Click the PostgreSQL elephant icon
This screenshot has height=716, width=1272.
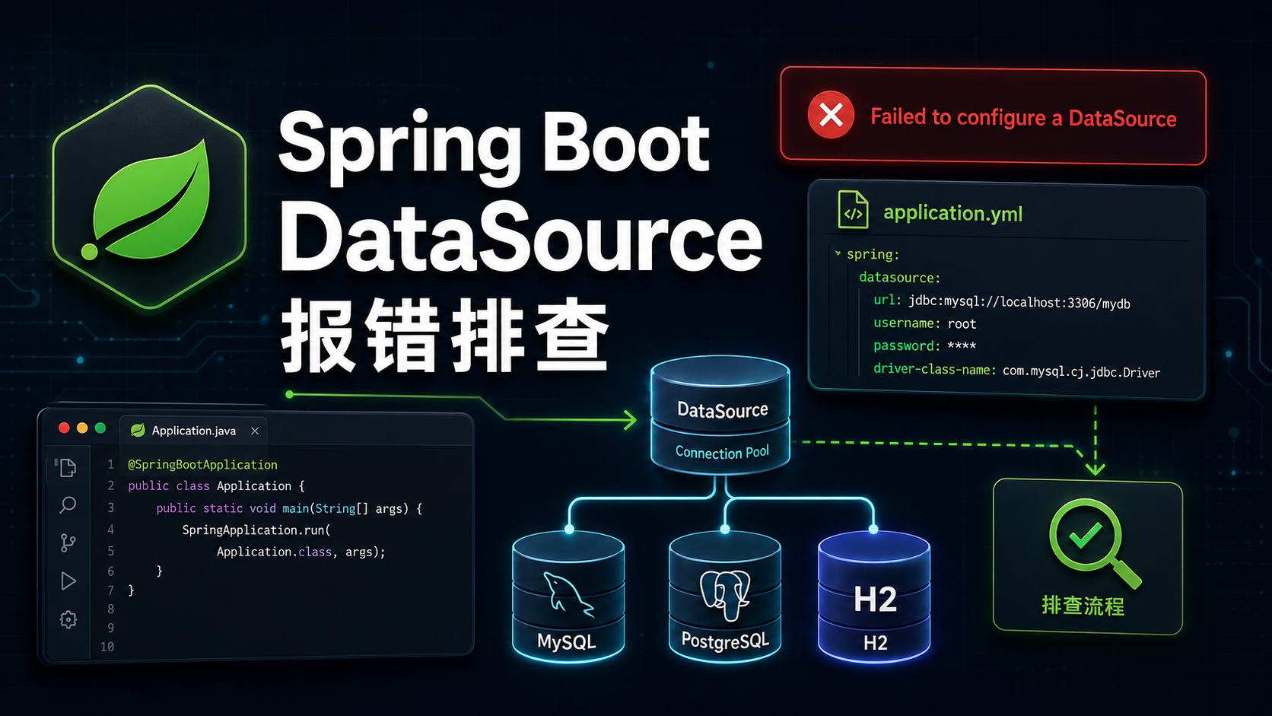[725, 594]
